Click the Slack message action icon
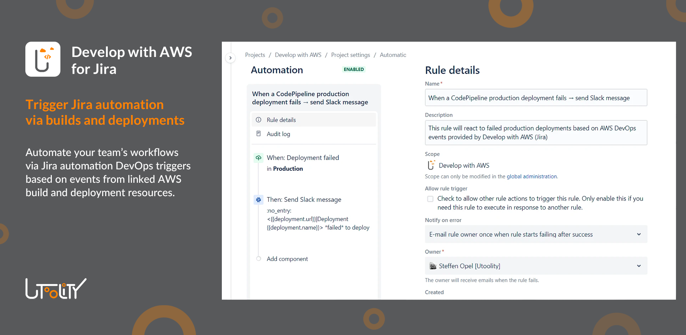Image resolution: width=686 pixels, height=335 pixels. [x=258, y=200]
